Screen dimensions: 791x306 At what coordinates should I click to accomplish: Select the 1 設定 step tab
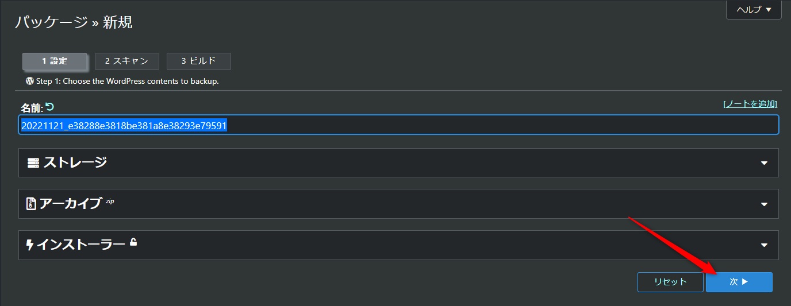pyautogui.click(x=55, y=61)
